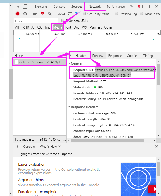Filter requests by All
The width and height of the screenshot is (161, 196).
17,27
